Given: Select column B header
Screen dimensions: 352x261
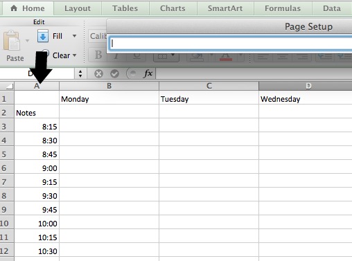Looking at the screenshot, I should [x=109, y=86].
